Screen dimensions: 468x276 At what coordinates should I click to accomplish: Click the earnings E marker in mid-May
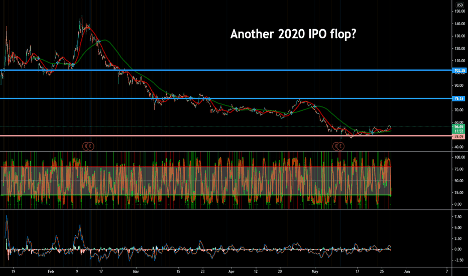340,146
